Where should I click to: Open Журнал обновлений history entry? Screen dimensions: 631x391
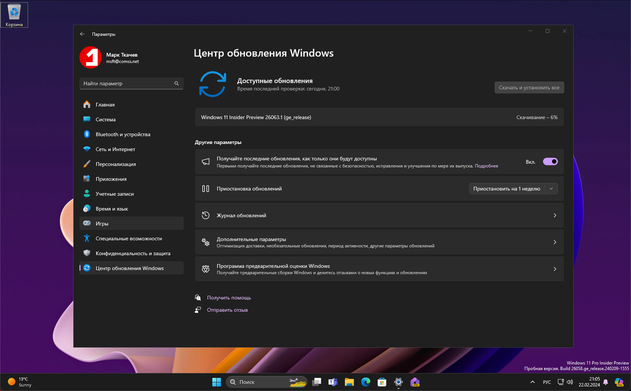click(x=379, y=215)
